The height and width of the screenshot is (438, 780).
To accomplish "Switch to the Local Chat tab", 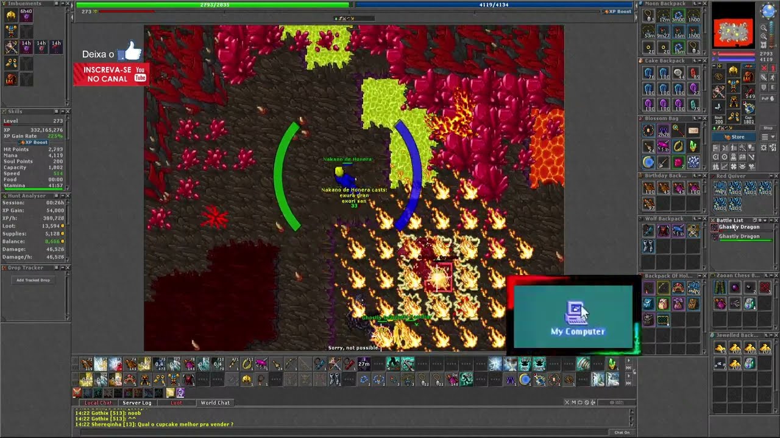I will pyautogui.click(x=97, y=403).
